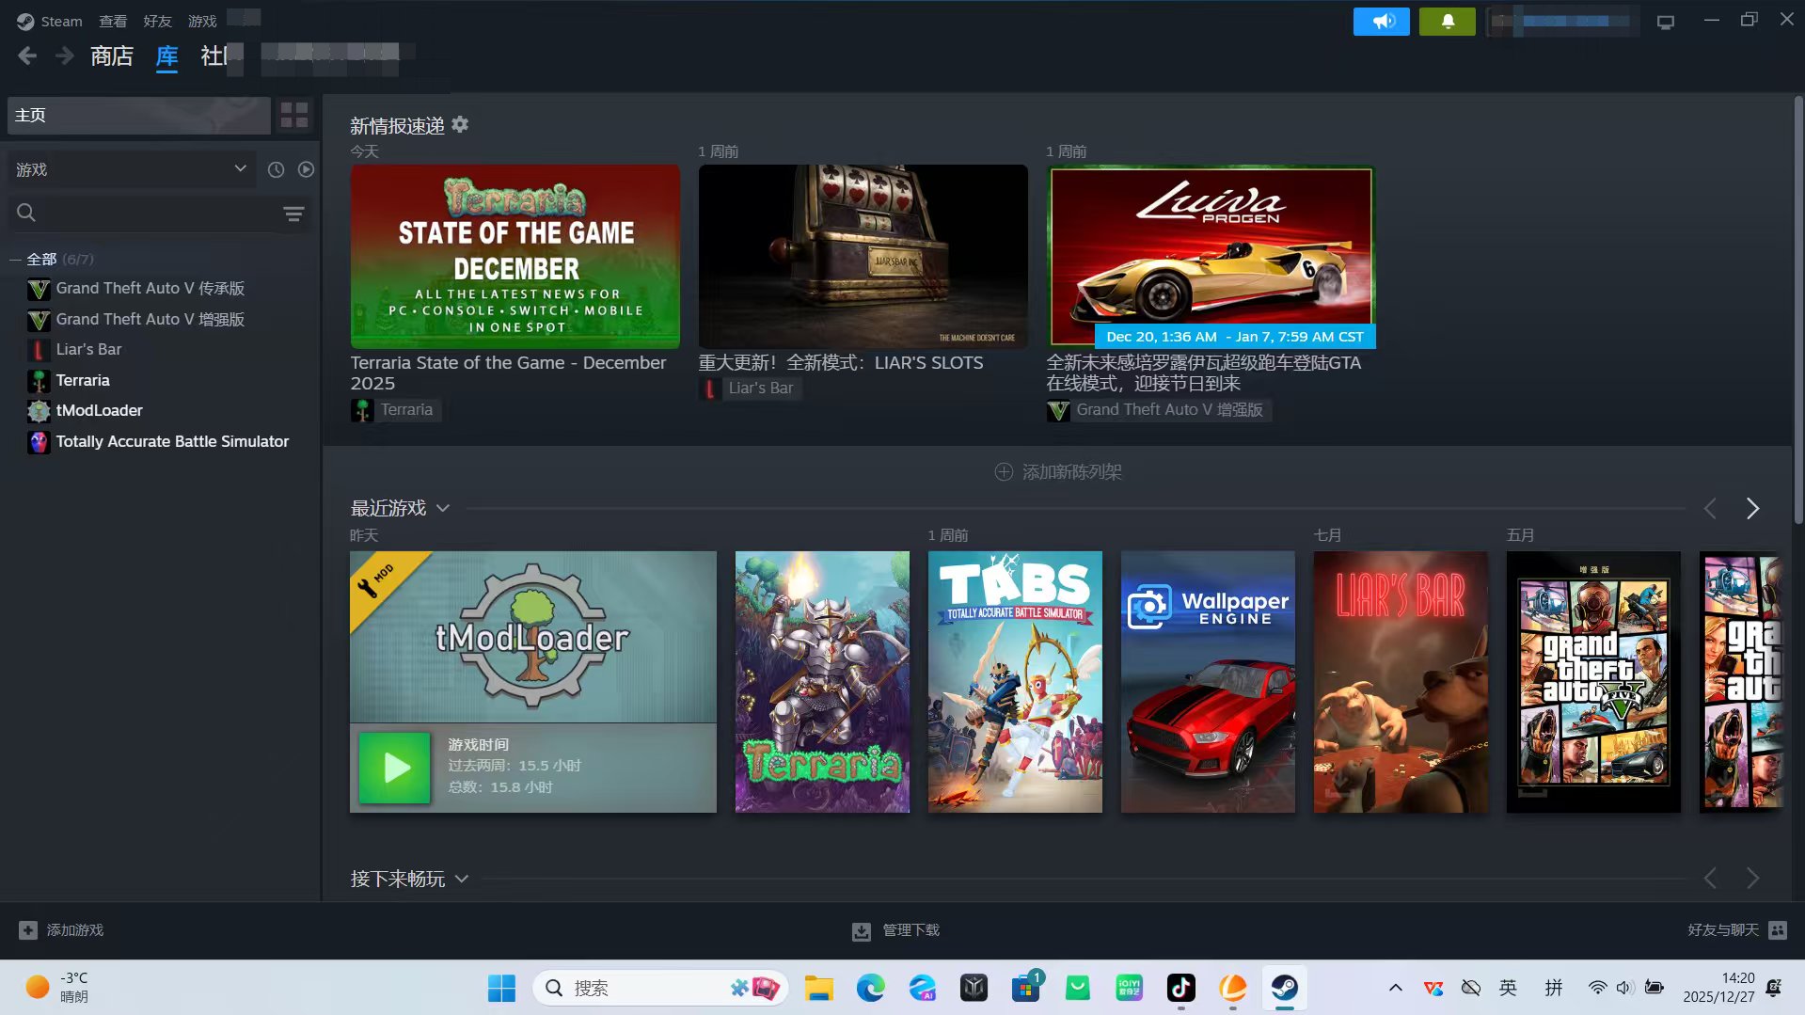Select 主页 library home button
Screen dimensions: 1805x1015
(138, 115)
